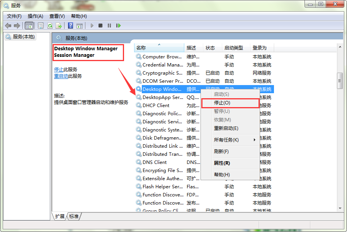Click the Forward arrow in the toolbar
Image resolution: width=347 pixels, height=232 pixels.
click(x=17, y=26)
